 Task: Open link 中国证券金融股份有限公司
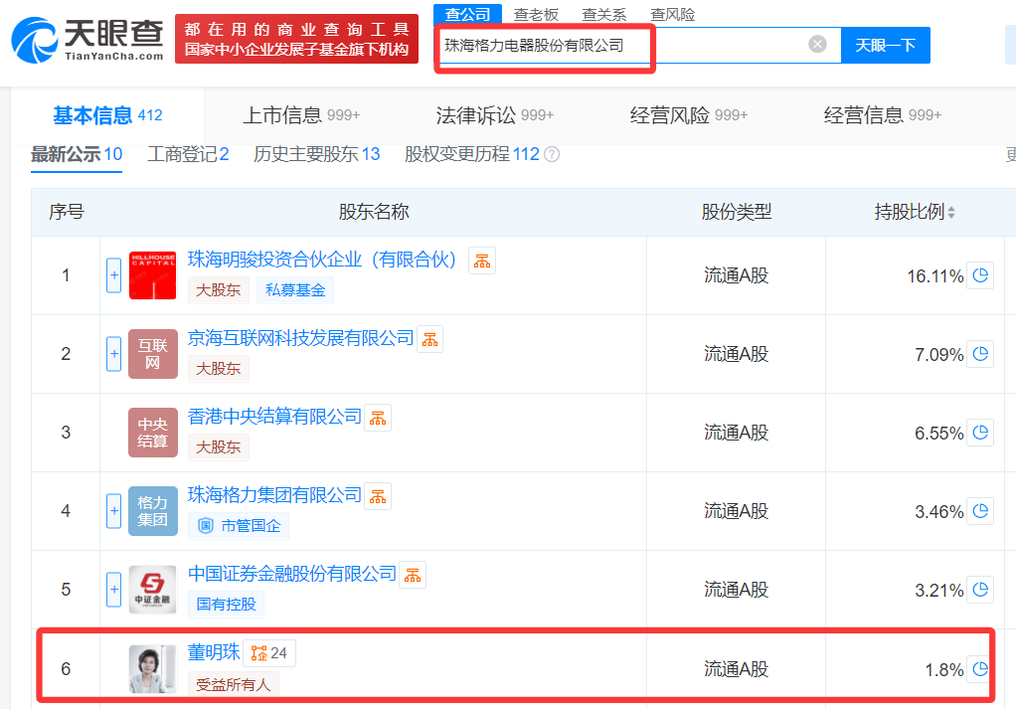point(292,574)
